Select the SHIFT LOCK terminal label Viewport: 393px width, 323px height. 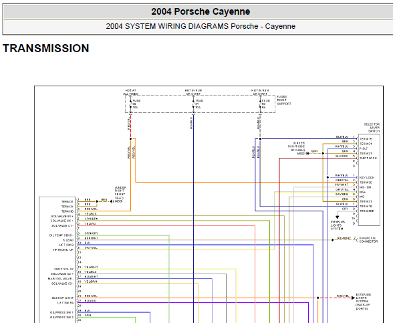(x=368, y=158)
